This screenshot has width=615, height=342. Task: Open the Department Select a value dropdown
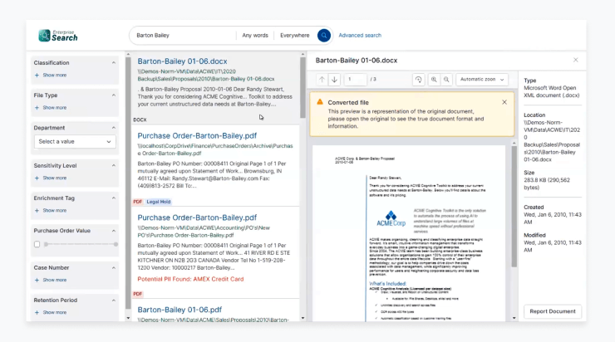(x=75, y=141)
